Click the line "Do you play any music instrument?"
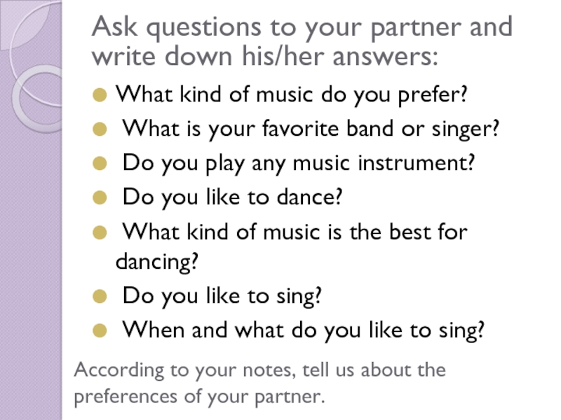Screen dimensions: 561x420 point(299,164)
